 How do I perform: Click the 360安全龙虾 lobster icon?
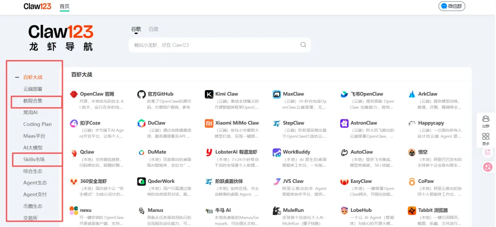pos(73,182)
